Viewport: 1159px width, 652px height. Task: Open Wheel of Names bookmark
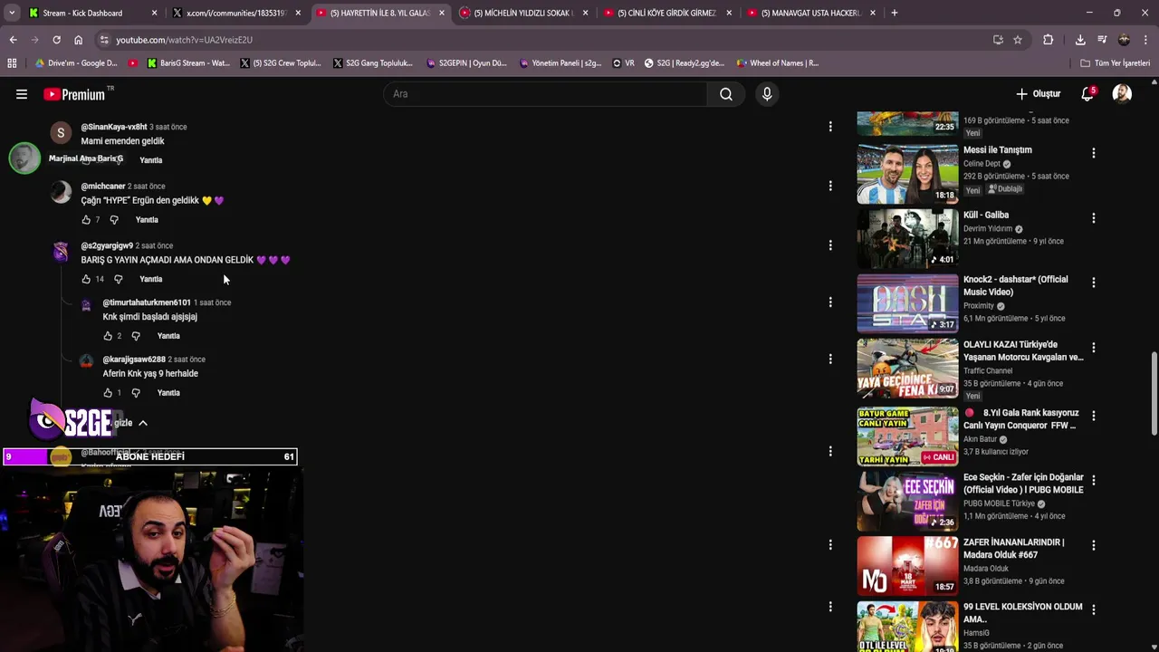coord(777,63)
